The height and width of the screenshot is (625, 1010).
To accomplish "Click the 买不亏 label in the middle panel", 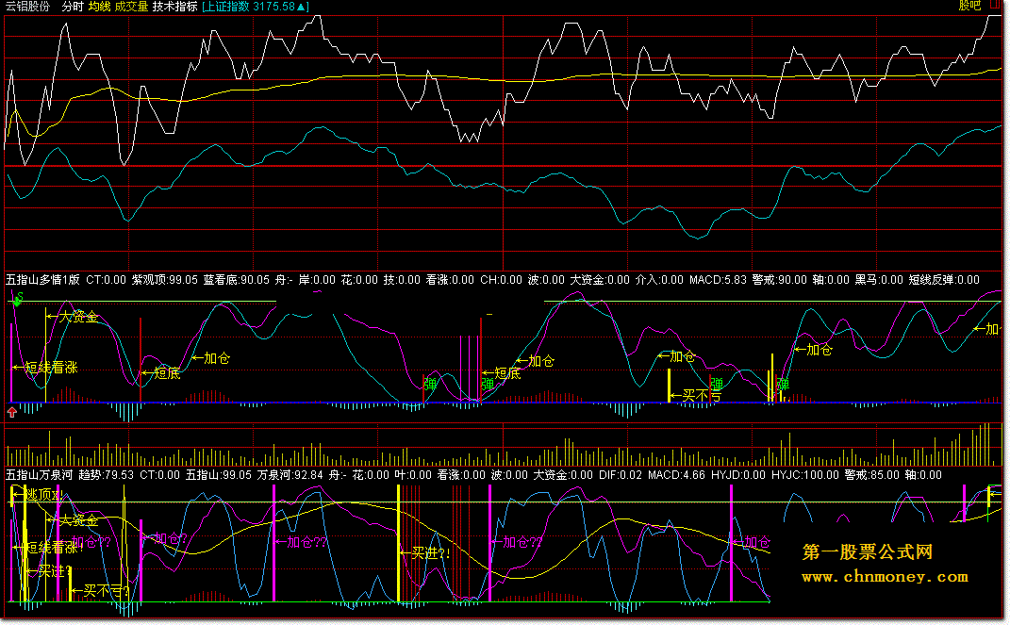I will pos(702,395).
